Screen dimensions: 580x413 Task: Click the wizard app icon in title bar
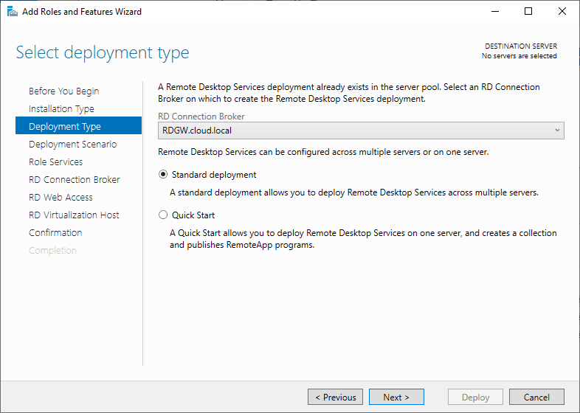tap(11, 12)
